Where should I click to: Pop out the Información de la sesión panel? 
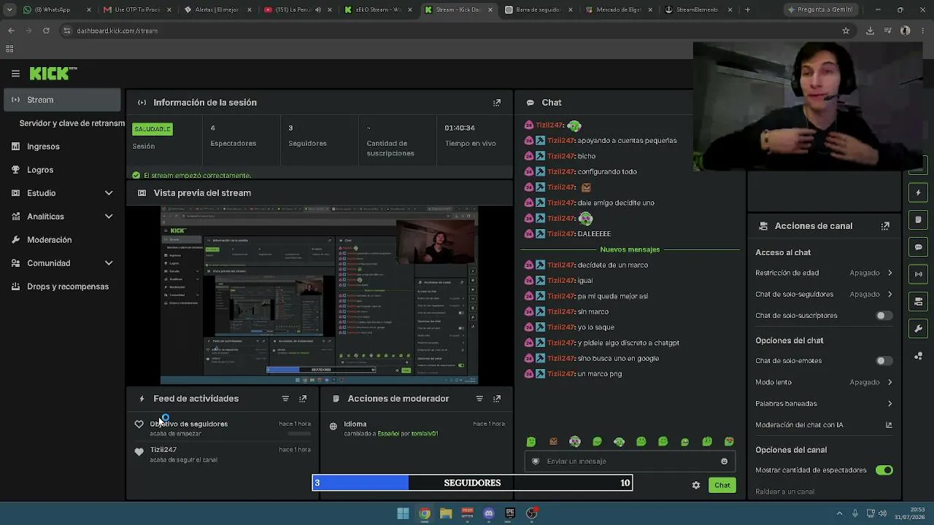point(497,103)
